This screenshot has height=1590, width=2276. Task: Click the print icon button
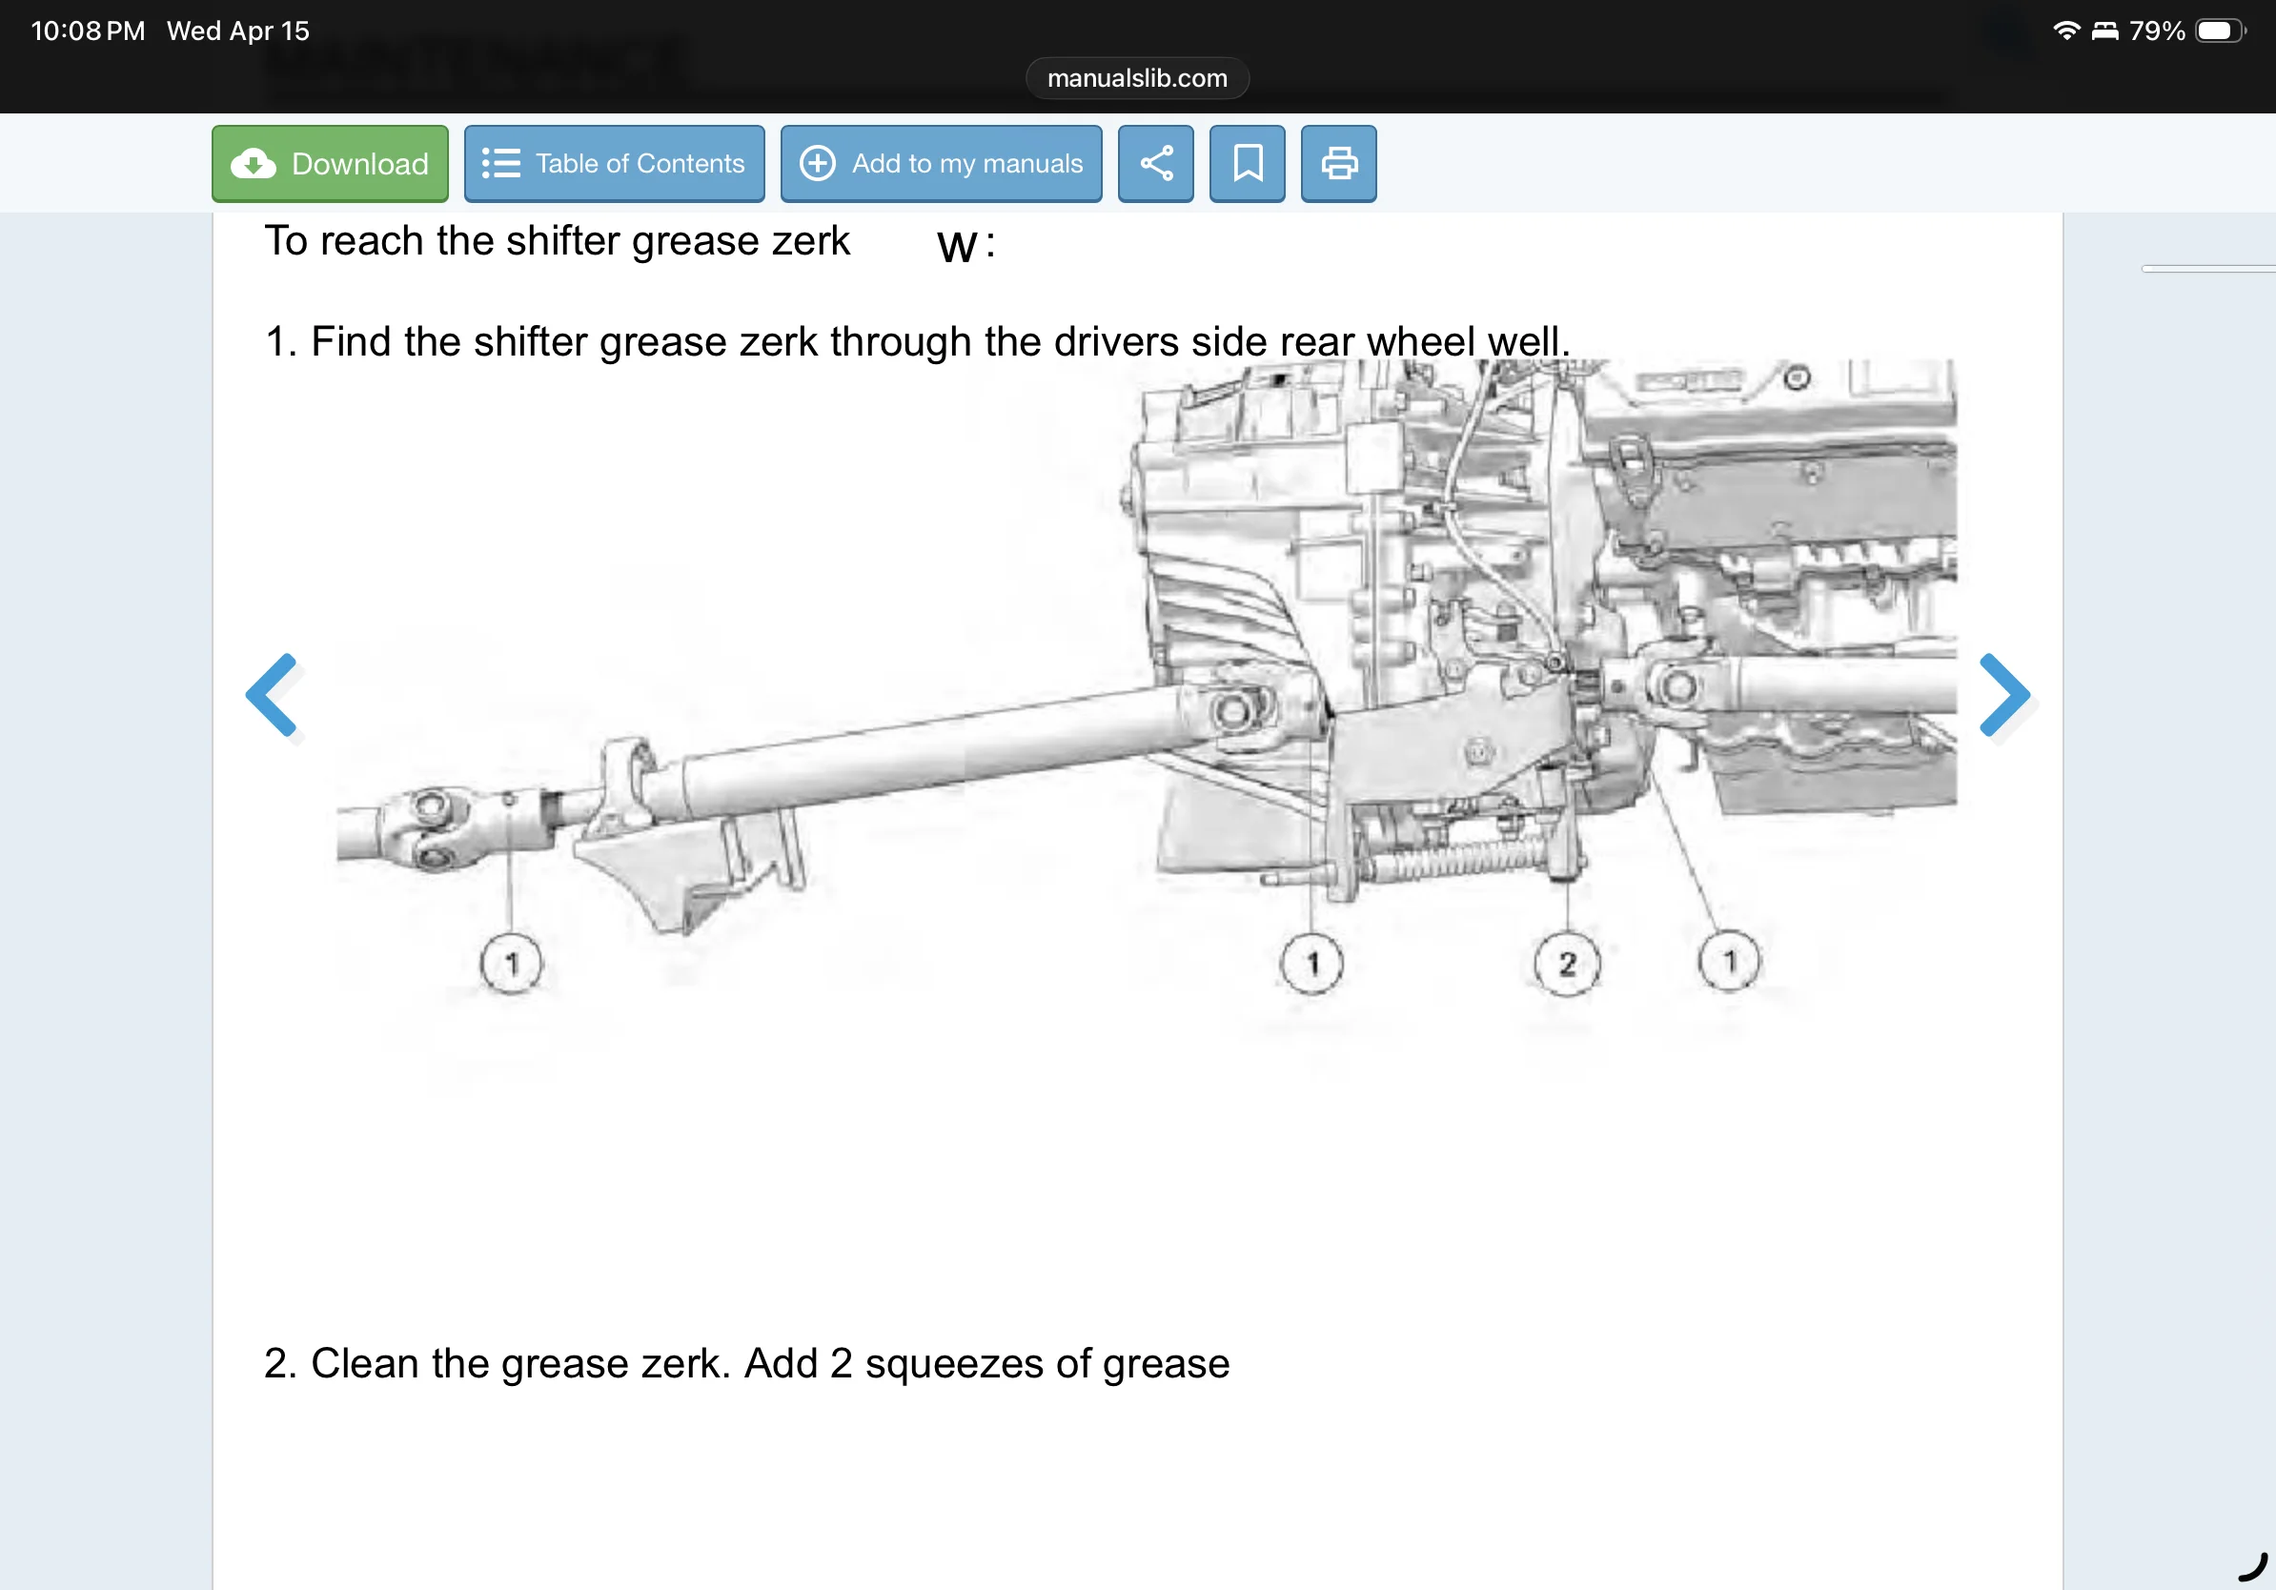coord(1337,164)
